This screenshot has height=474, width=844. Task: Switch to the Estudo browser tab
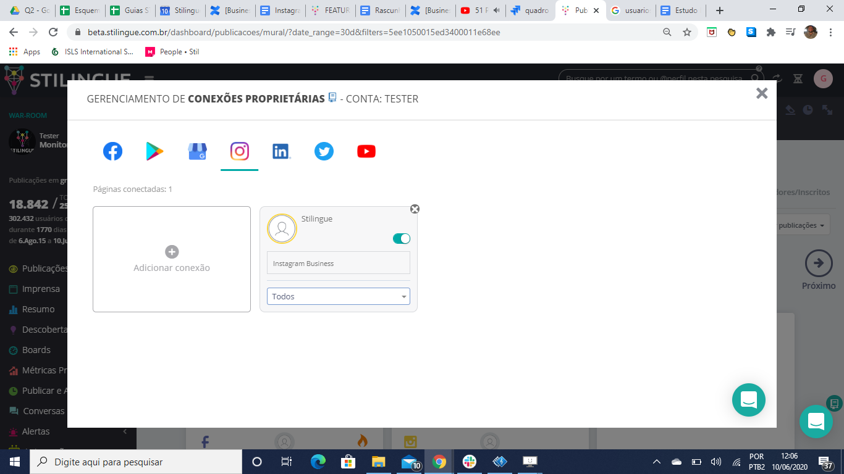(681, 10)
